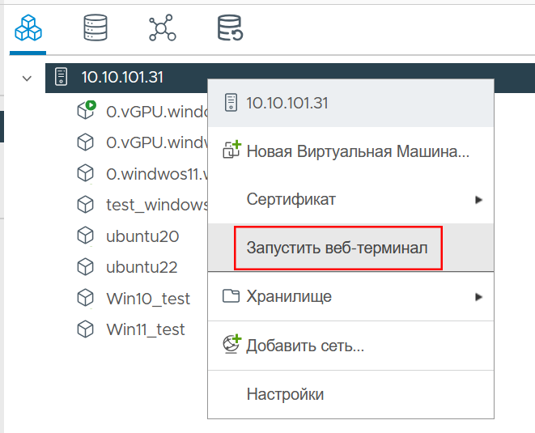Open the Сертификат submenu entry

click(350, 199)
